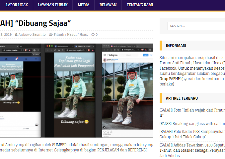The height and width of the screenshot is (159, 225).
Task: Click the author person icon
Action: point(16,35)
